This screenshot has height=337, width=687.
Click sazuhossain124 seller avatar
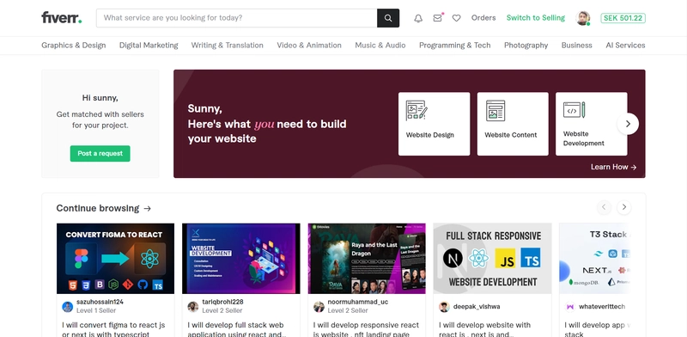pos(68,307)
